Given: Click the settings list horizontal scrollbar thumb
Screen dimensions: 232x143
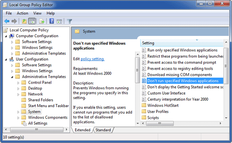Looking at the screenshot, I should pos(160,123).
